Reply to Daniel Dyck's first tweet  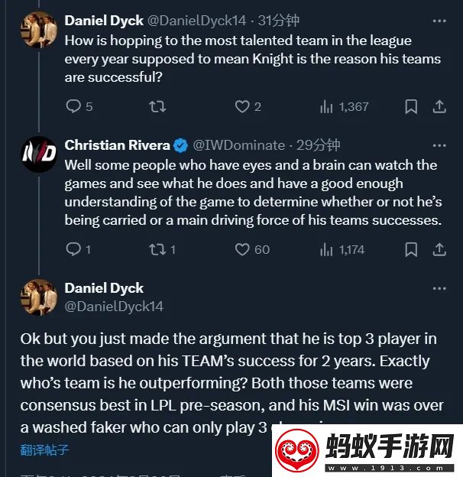(79, 107)
